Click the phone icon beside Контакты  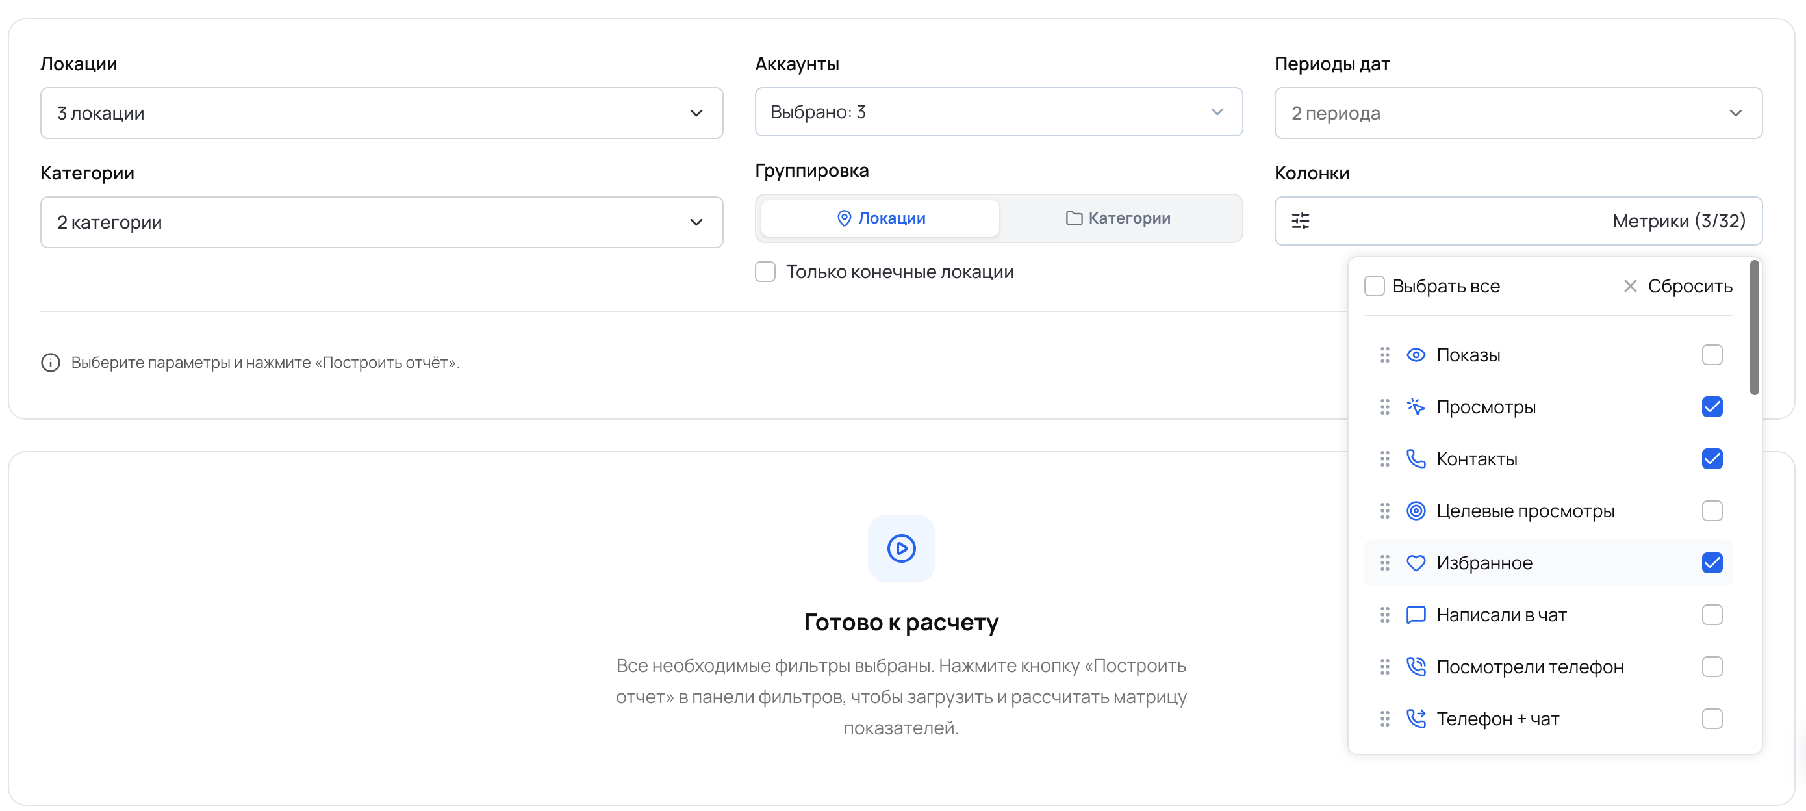click(x=1416, y=459)
